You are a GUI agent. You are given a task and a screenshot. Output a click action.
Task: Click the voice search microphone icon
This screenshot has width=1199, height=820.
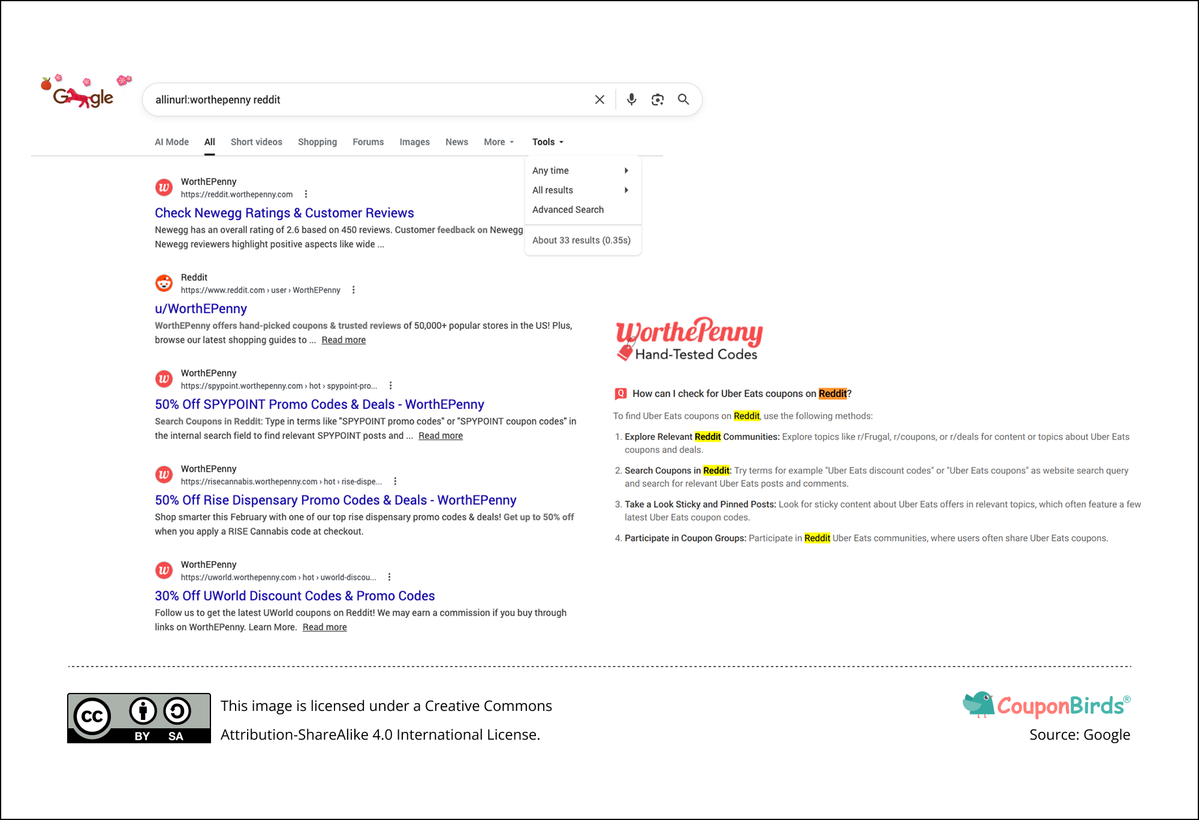coord(631,100)
